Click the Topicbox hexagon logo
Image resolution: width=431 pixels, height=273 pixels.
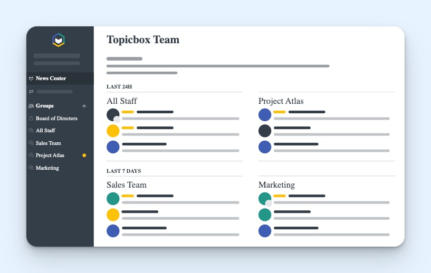tap(59, 40)
